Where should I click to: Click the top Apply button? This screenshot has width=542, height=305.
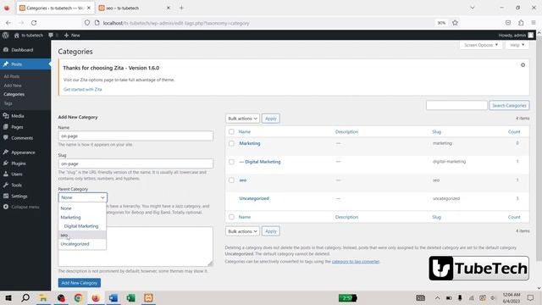271,119
